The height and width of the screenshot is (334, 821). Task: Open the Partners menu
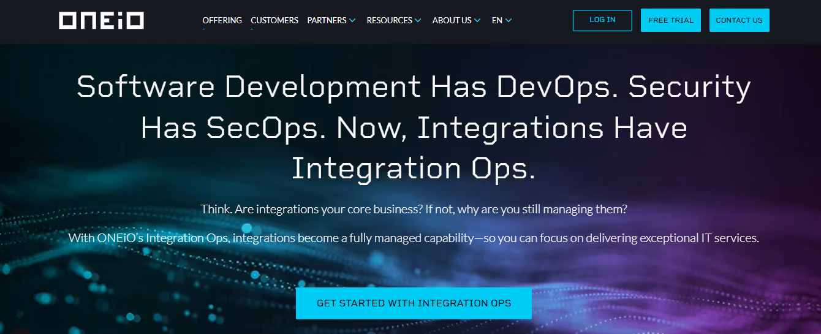pyautogui.click(x=327, y=20)
